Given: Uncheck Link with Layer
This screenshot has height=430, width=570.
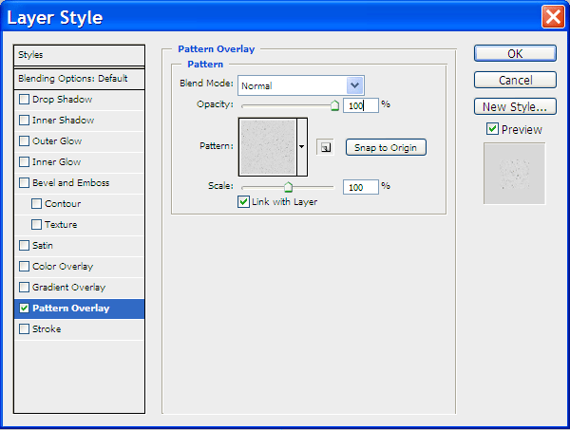Looking at the screenshot, I should 243,201.
